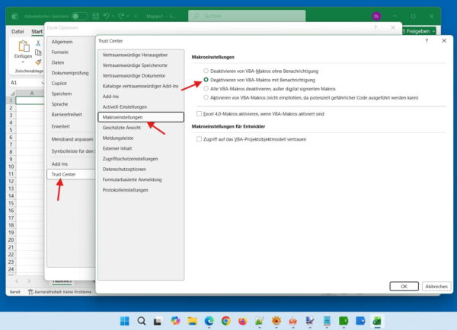Click the Cut scissors icon in ribbon
The height and width of the screenshot is (330, 457).
point(38,43)
